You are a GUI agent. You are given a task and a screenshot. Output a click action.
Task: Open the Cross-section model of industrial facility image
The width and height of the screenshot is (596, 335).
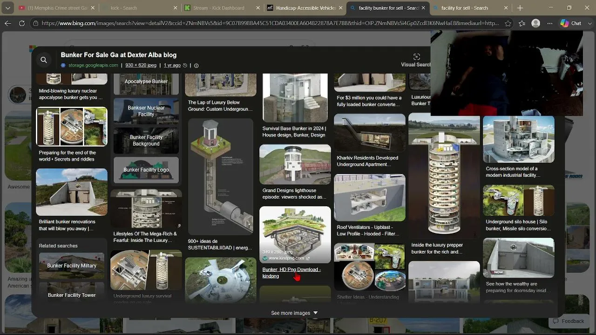(x=519, y=140)
